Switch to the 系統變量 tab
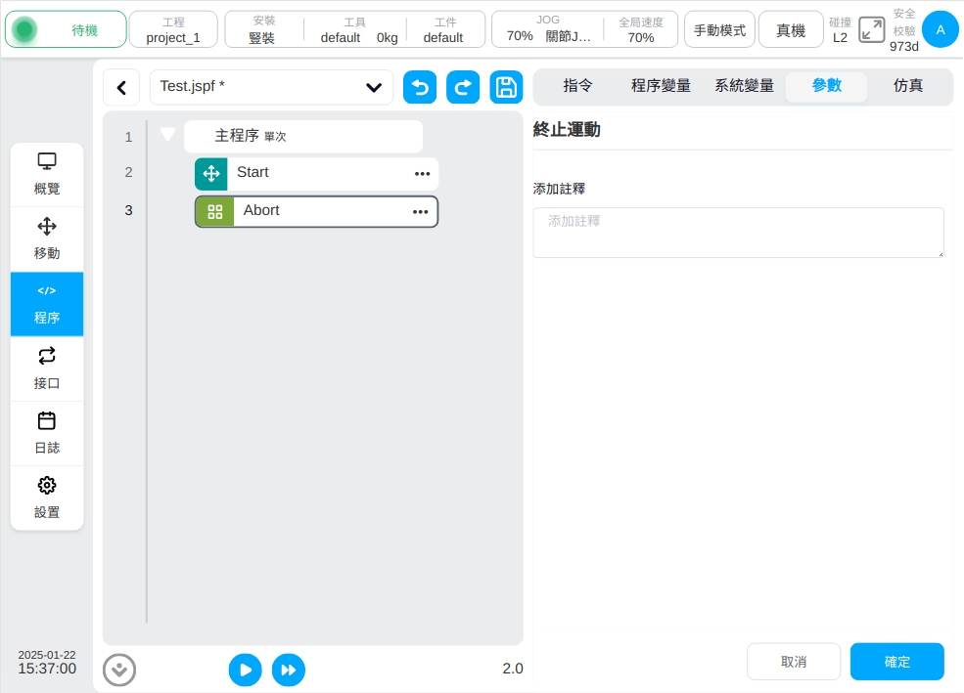Image resolution: width=964 pixels, height=693 pixels. point(744,86)
